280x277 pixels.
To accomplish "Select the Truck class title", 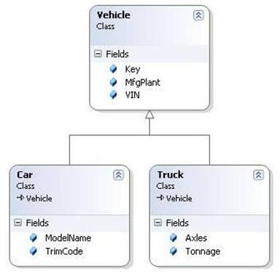I will 170,174.
